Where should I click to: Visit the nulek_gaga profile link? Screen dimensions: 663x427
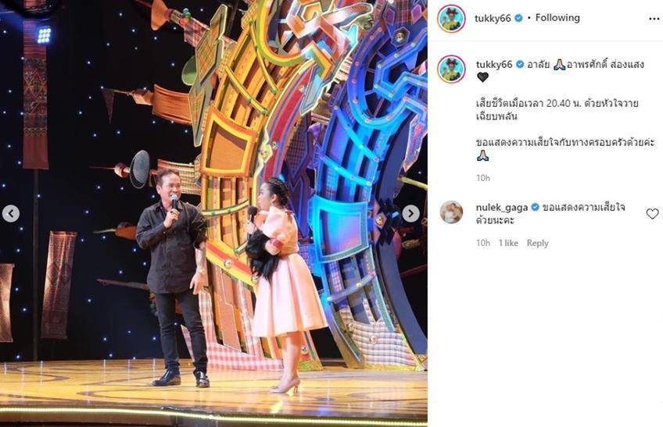pyautogui.click(x=502, y=208)
